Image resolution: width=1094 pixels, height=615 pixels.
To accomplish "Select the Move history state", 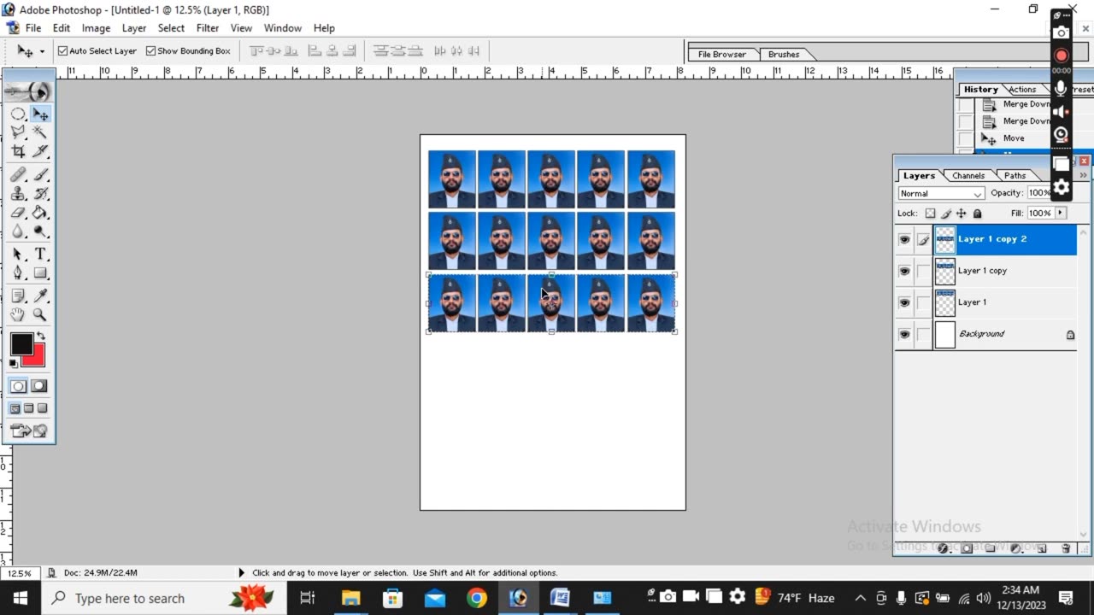I will (x=1014, y=138).
